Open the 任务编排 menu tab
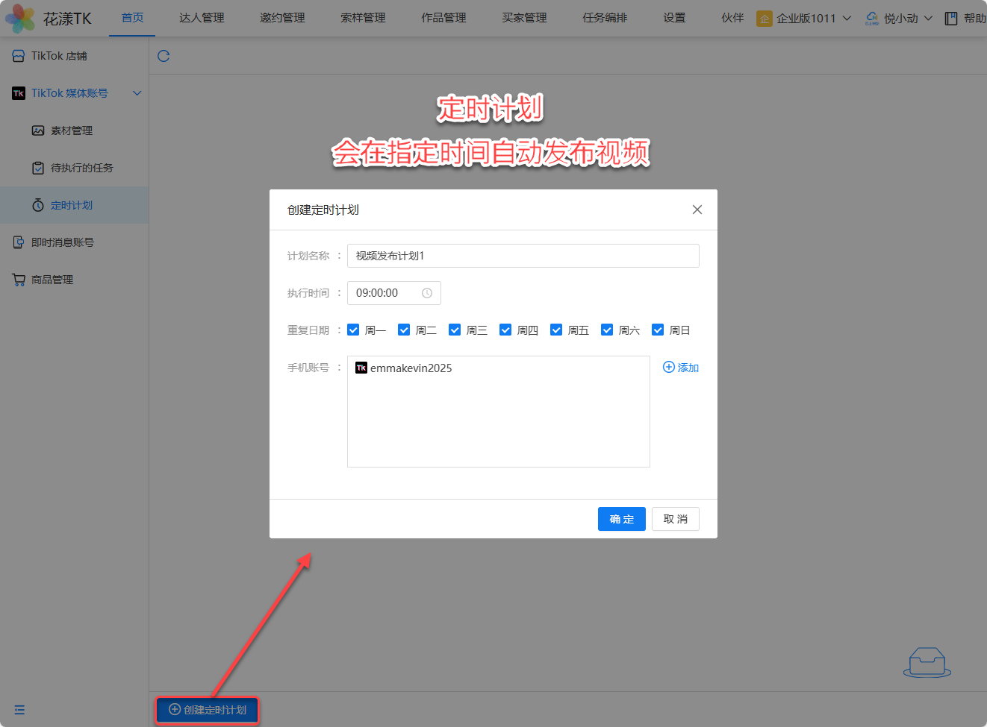This screenshot has width=987, height=727. tap(605, 18)
